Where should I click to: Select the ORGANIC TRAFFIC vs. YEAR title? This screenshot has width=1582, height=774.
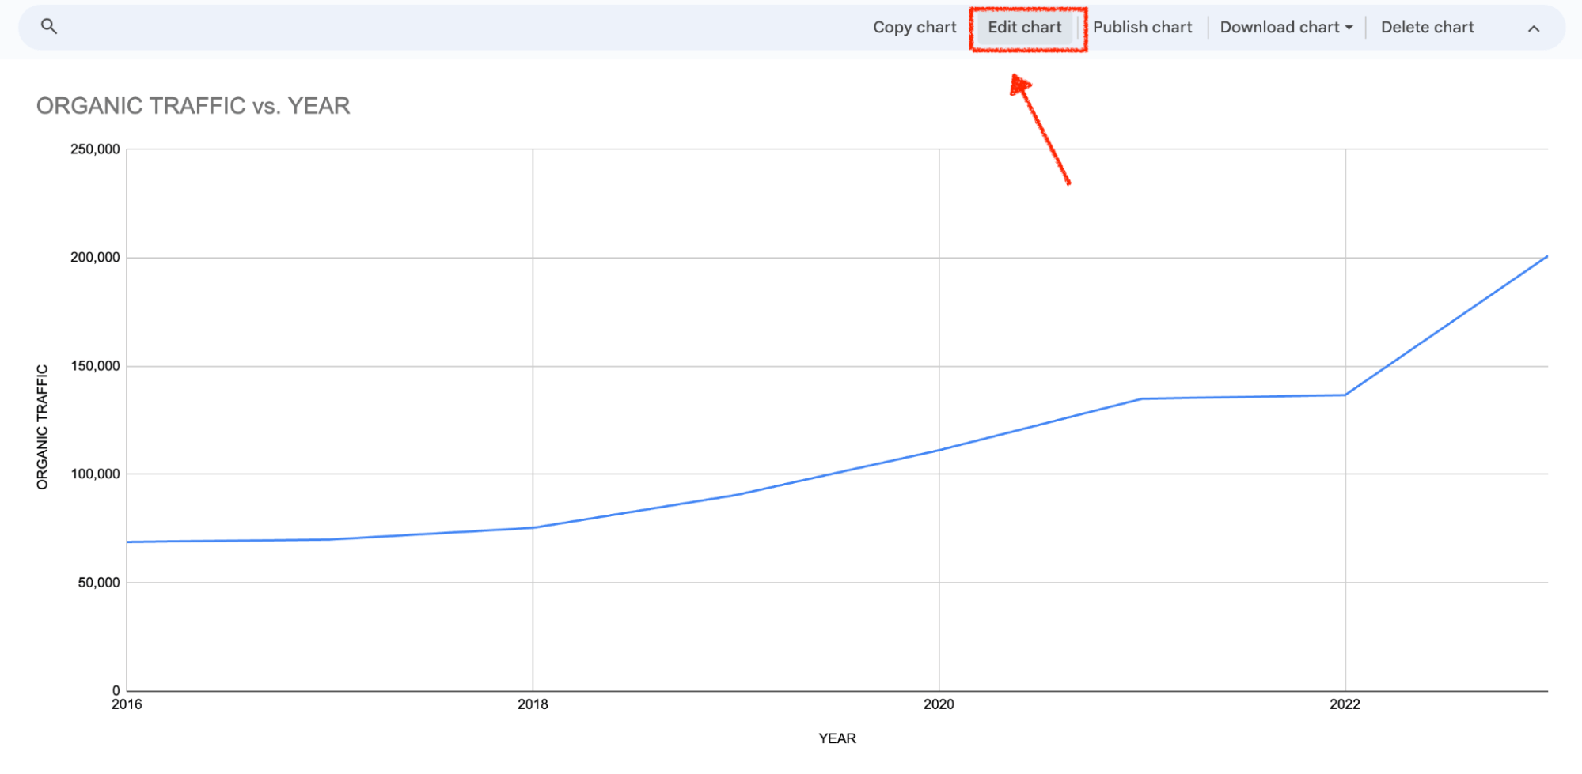tap(194, 105)
